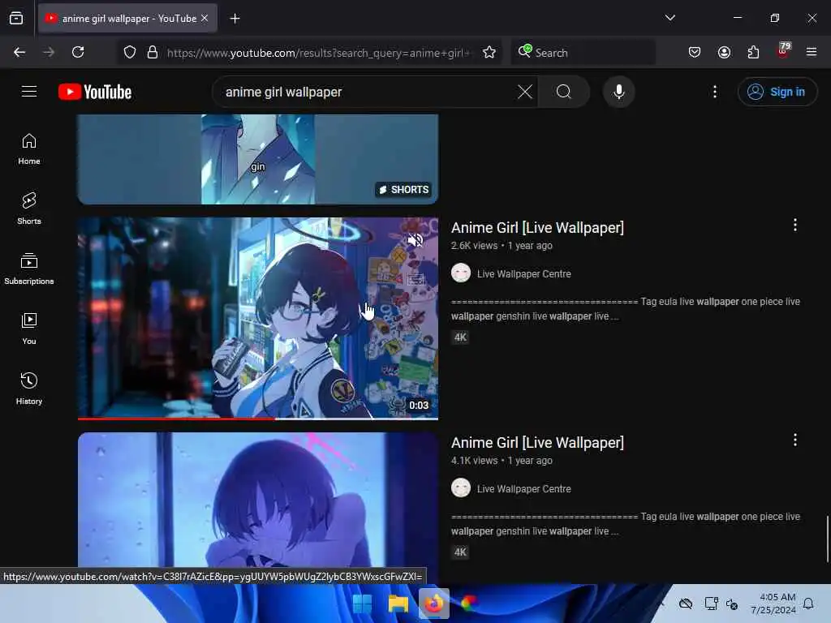Click the page vertical scrollbar
Image resolution: width=831 pixels, height=623 pixels.
827,539
